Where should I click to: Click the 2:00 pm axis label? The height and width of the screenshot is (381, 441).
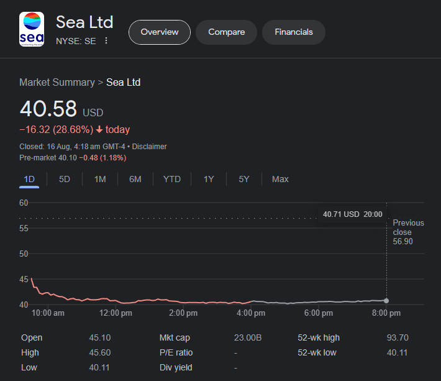(x=183, y=313)
